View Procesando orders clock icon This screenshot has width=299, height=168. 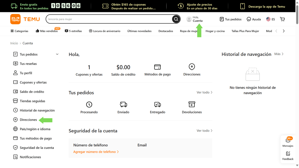pos(89,104)
